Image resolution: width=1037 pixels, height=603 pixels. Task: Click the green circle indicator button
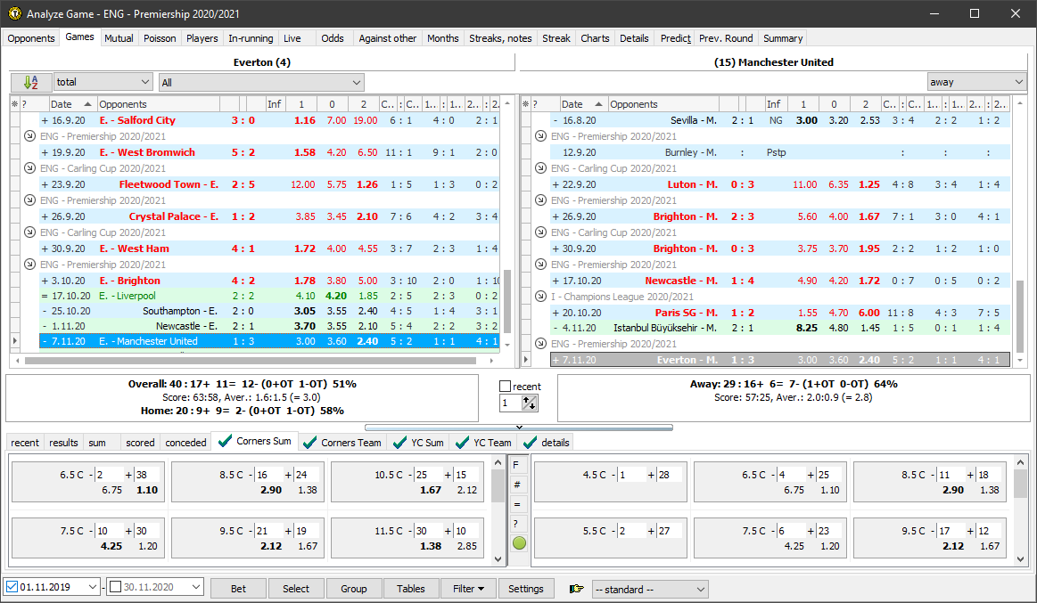[x=518, y=542]
